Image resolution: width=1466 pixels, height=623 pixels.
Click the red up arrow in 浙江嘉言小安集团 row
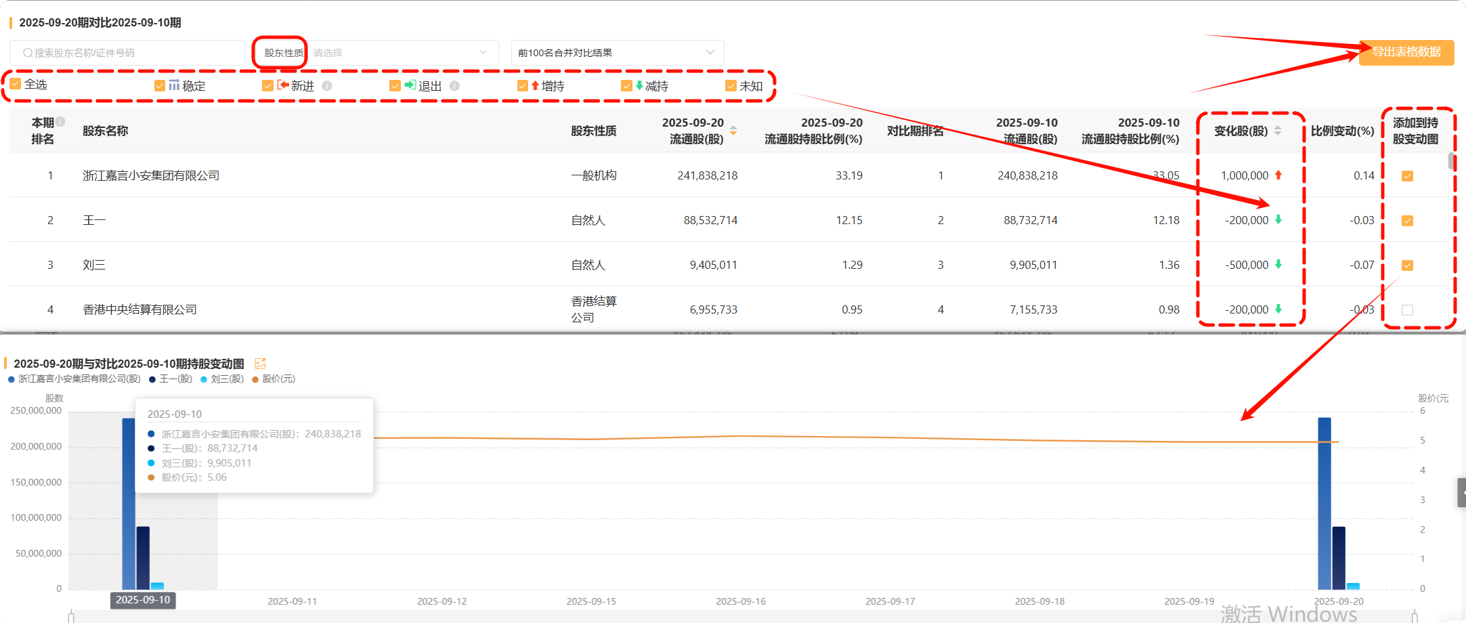1278,175
